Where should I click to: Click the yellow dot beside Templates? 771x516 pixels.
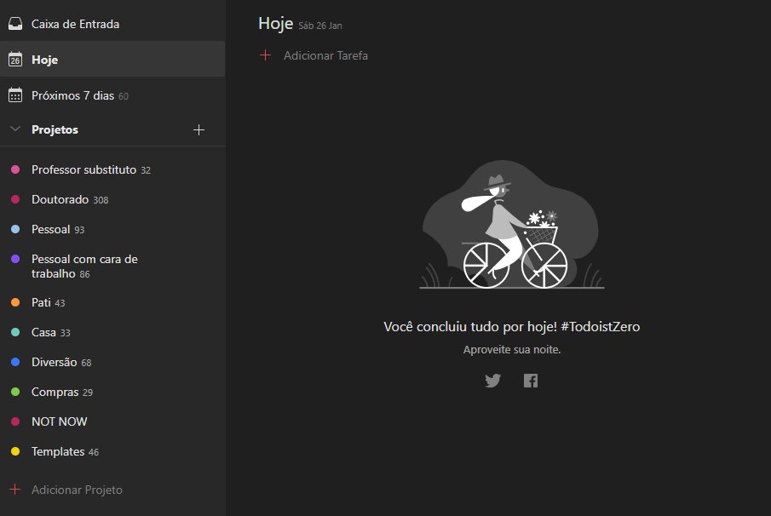tap(15, 451)
